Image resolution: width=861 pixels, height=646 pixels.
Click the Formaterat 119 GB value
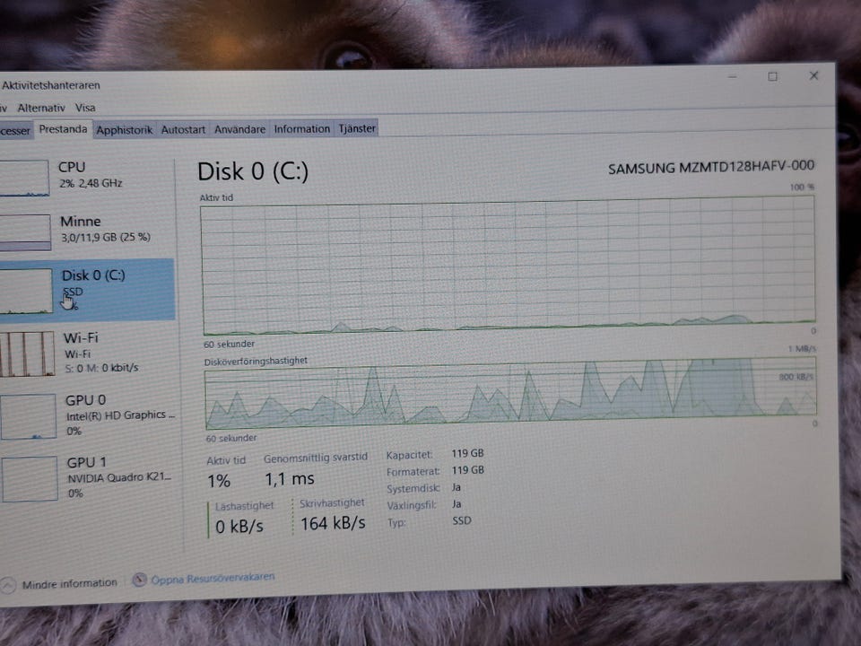pos(467,470)
